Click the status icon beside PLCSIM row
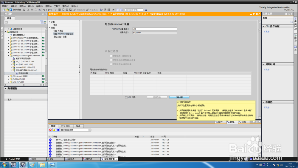Image resolution: width=298 pixels, height=168 pixels. (x=43, y=79)
